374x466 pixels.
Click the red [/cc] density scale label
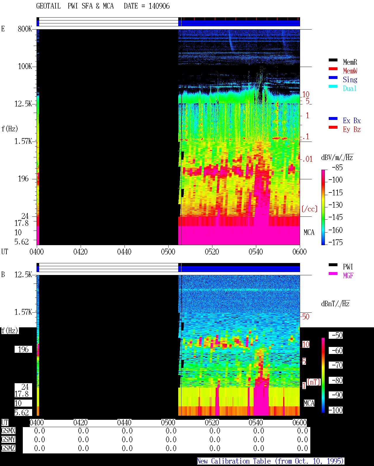[309, 209]
